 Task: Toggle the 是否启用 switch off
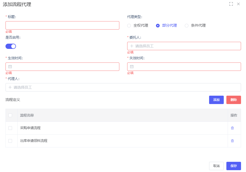pos(11,46)
